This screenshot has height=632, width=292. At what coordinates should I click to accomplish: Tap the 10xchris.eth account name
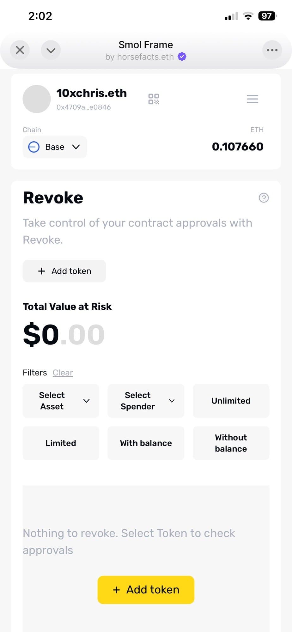click(x=92, y=93)
